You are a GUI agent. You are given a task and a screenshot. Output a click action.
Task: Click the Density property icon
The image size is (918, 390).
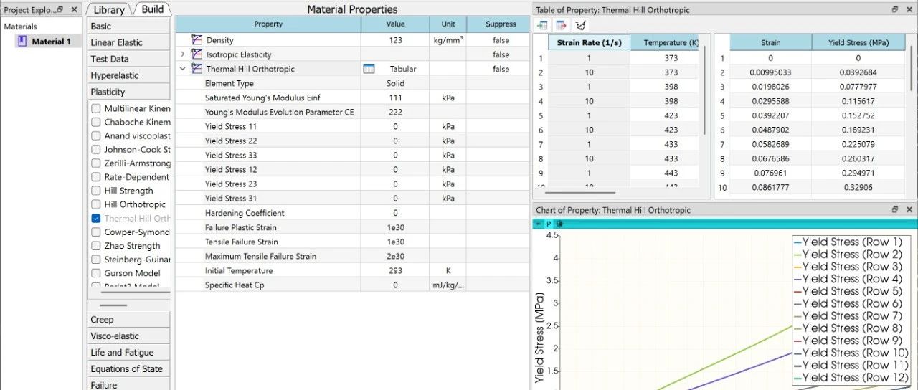(197, 40)
